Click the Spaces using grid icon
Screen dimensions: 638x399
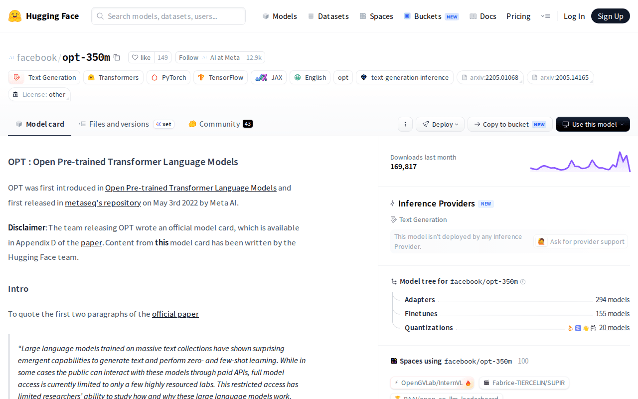pos(394,361)
